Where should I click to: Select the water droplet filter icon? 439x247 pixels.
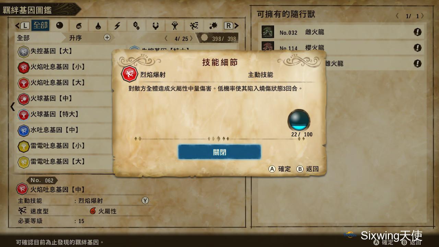coord(98,26)
